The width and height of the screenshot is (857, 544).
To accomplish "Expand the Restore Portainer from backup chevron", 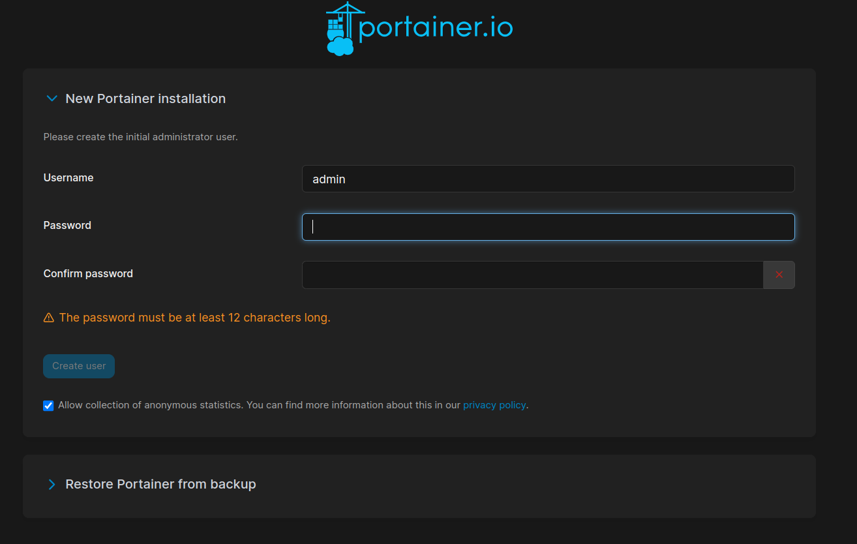I will 52,484.
